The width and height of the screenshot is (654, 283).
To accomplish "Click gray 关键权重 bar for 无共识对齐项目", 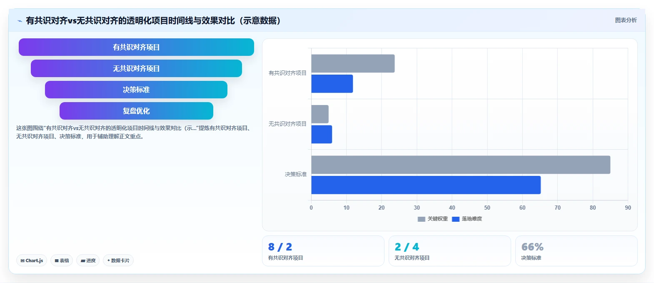I will 320,114.
